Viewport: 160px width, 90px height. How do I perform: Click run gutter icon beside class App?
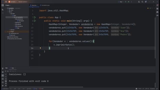tap(35, 17)
